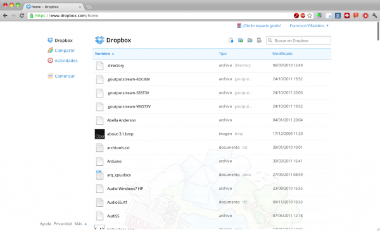Click the red asterisk LastPass extension icon

(347, 15)
